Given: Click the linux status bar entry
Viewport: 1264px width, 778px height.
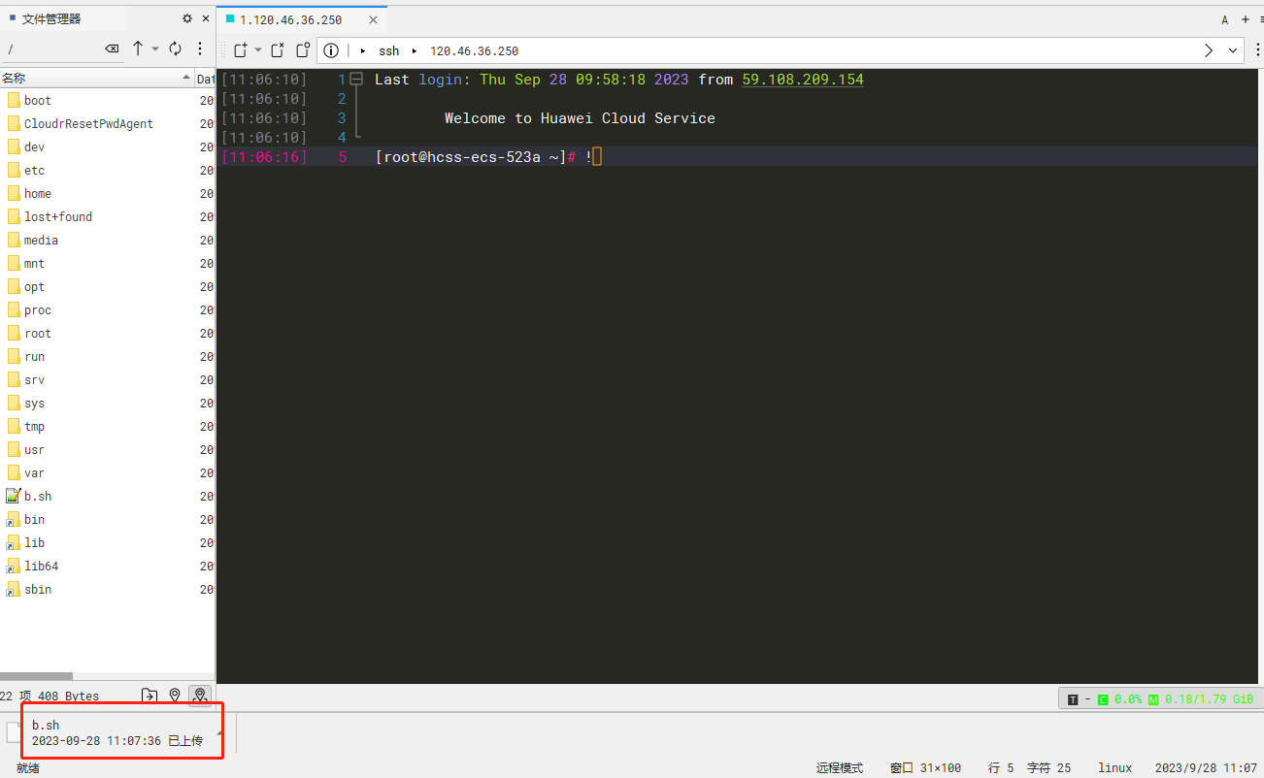Looking at the screenshot, I should 1115,768.
